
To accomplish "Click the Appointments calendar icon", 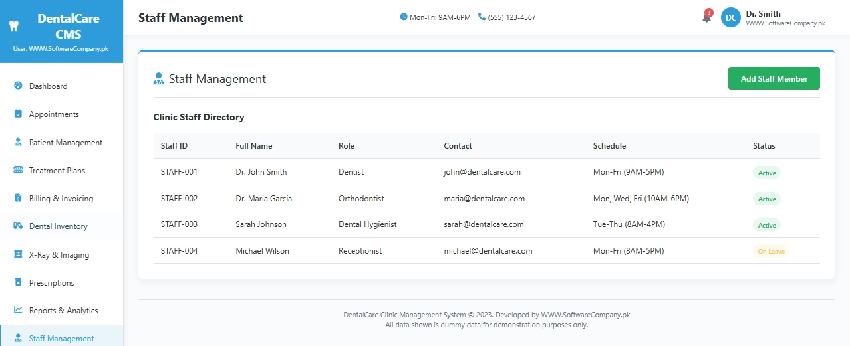I will (x=18, y=114).
